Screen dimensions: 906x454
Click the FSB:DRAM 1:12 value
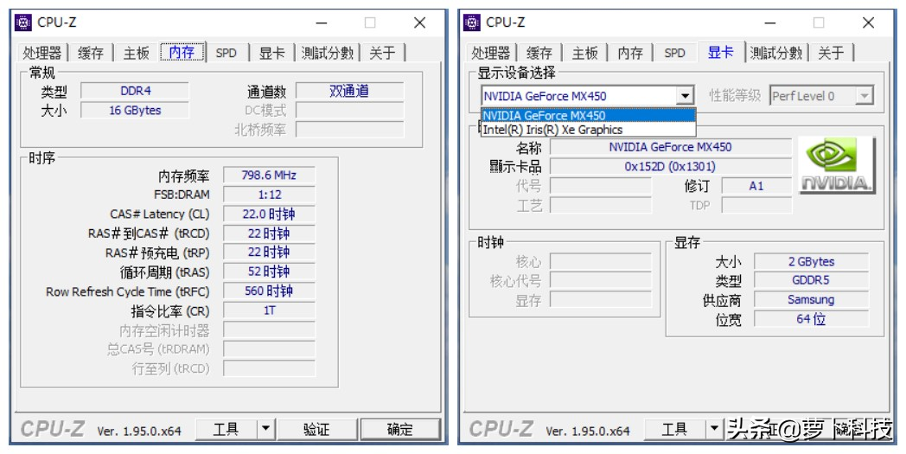click(269, 195)
